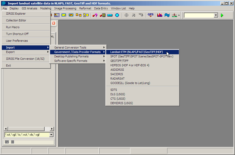Close the explorer panel with red X
This screenshot has height=155, width=235.
click(53, 23)
